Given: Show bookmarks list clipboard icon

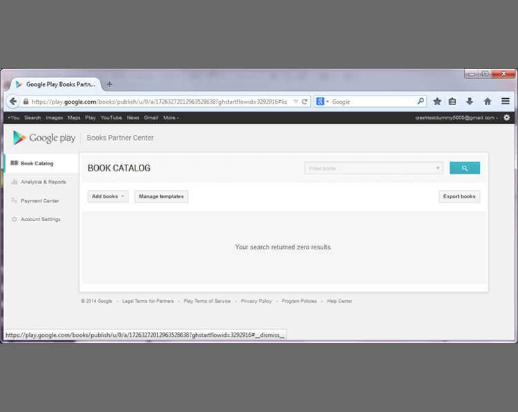Looking at the screenshot, I should point(452,102).
